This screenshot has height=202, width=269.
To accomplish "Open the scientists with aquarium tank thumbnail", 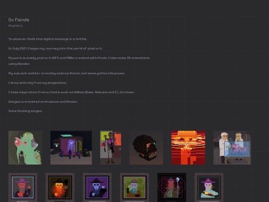I will [x=232, y=148].
